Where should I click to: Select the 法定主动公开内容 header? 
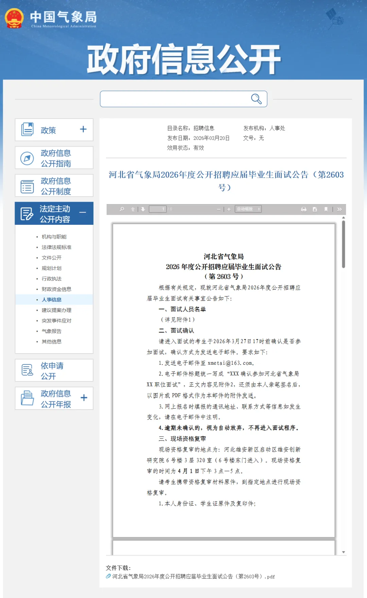tap(54, 213)
